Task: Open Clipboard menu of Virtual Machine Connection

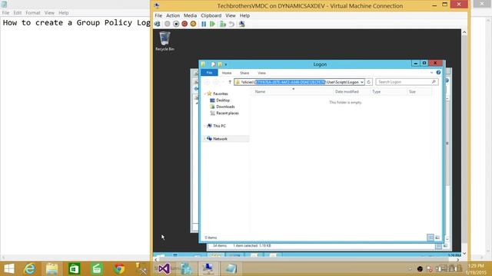Action: pyautogui.click(x=211, y=15)
